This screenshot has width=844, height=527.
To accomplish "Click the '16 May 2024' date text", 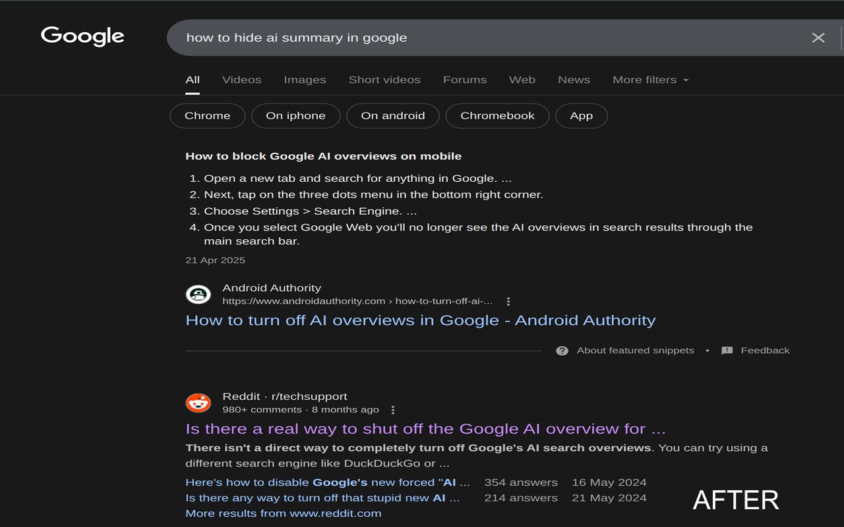I will point(609,483).
